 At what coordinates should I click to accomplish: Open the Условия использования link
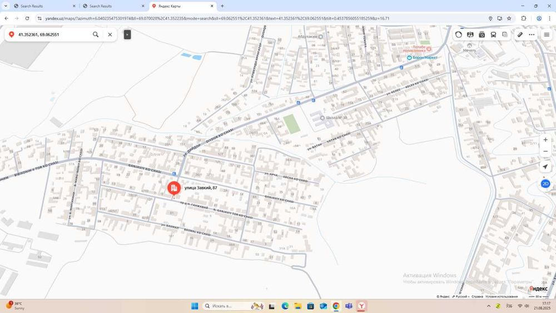click(x=502, y=296)
